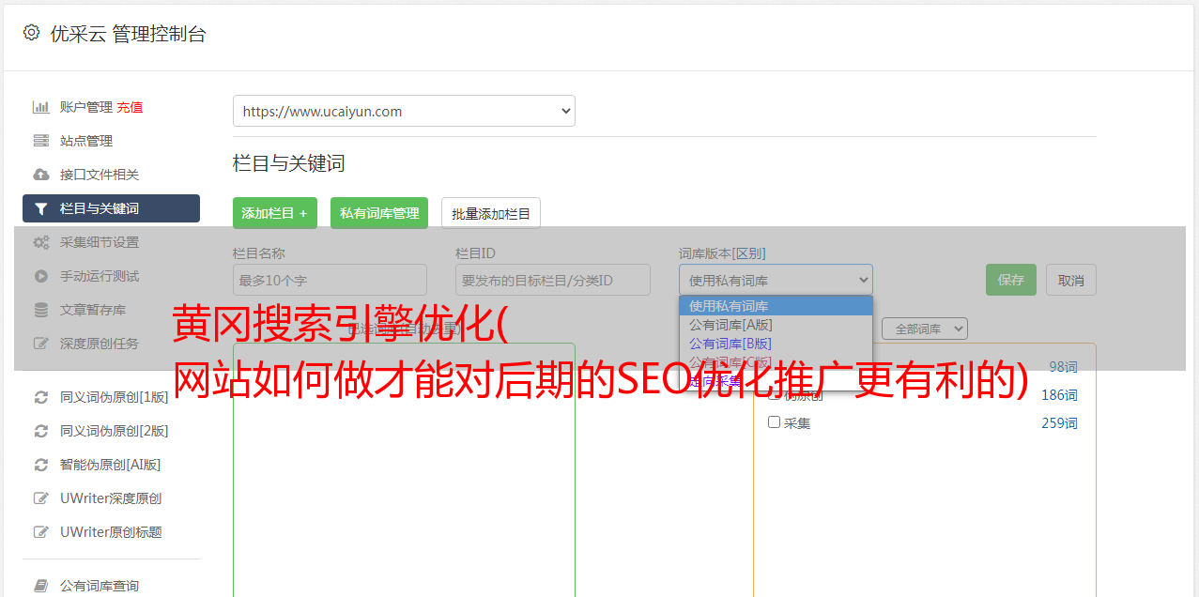The width and height of the screenshot is (1199, 597).
Task: Click the refresh icon for 同义词伪原创[1版]
Action: [40, 397]
